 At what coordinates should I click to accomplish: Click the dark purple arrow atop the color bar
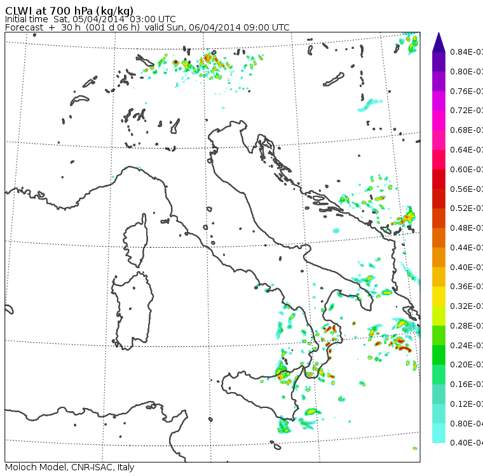(439, 42)
